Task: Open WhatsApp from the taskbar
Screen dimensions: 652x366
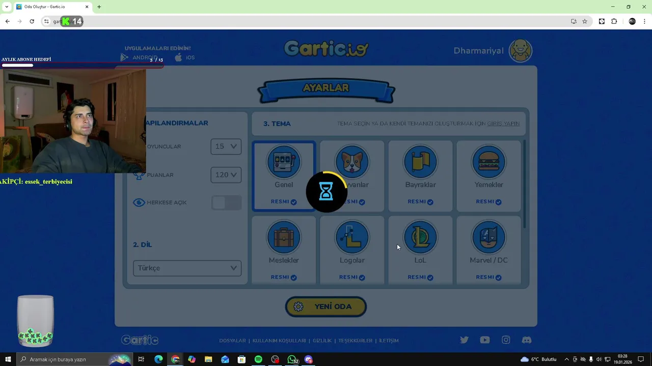Action: pyautogui.click(x=292, y=359)
